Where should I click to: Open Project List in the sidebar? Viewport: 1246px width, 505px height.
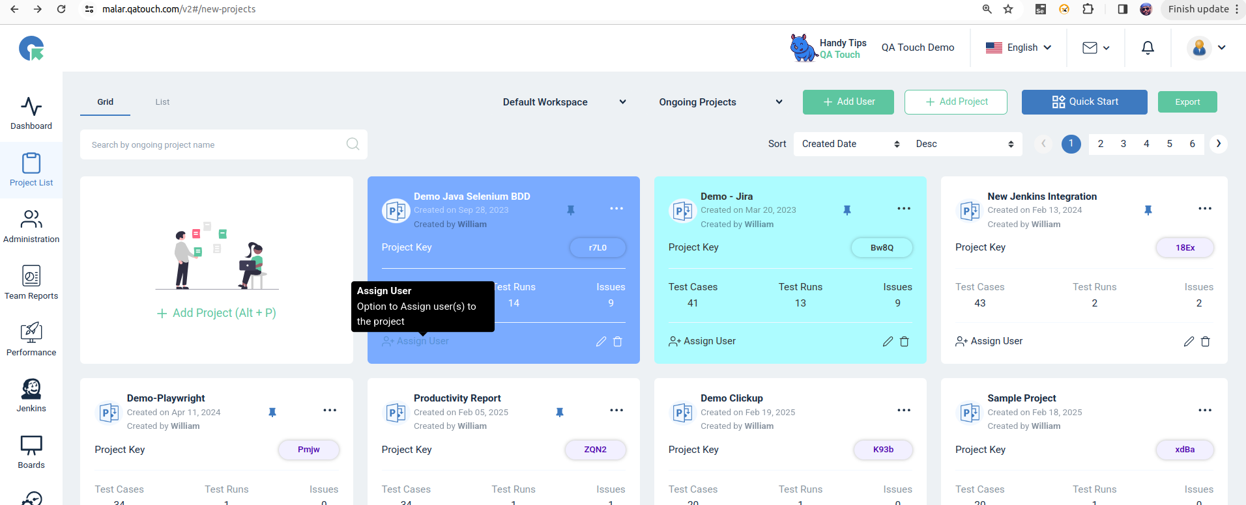(x=31, y=170)
